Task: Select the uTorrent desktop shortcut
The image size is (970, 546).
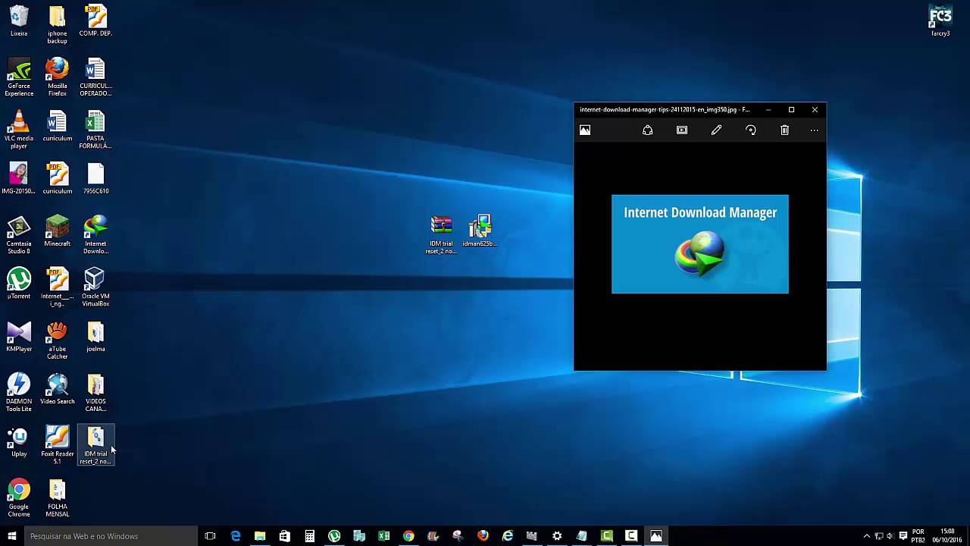Action: pos(19,284)
